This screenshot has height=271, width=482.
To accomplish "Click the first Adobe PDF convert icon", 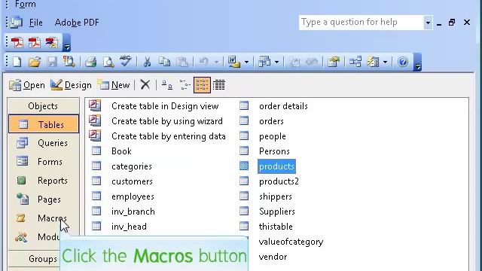I will (x=17, y=42).
